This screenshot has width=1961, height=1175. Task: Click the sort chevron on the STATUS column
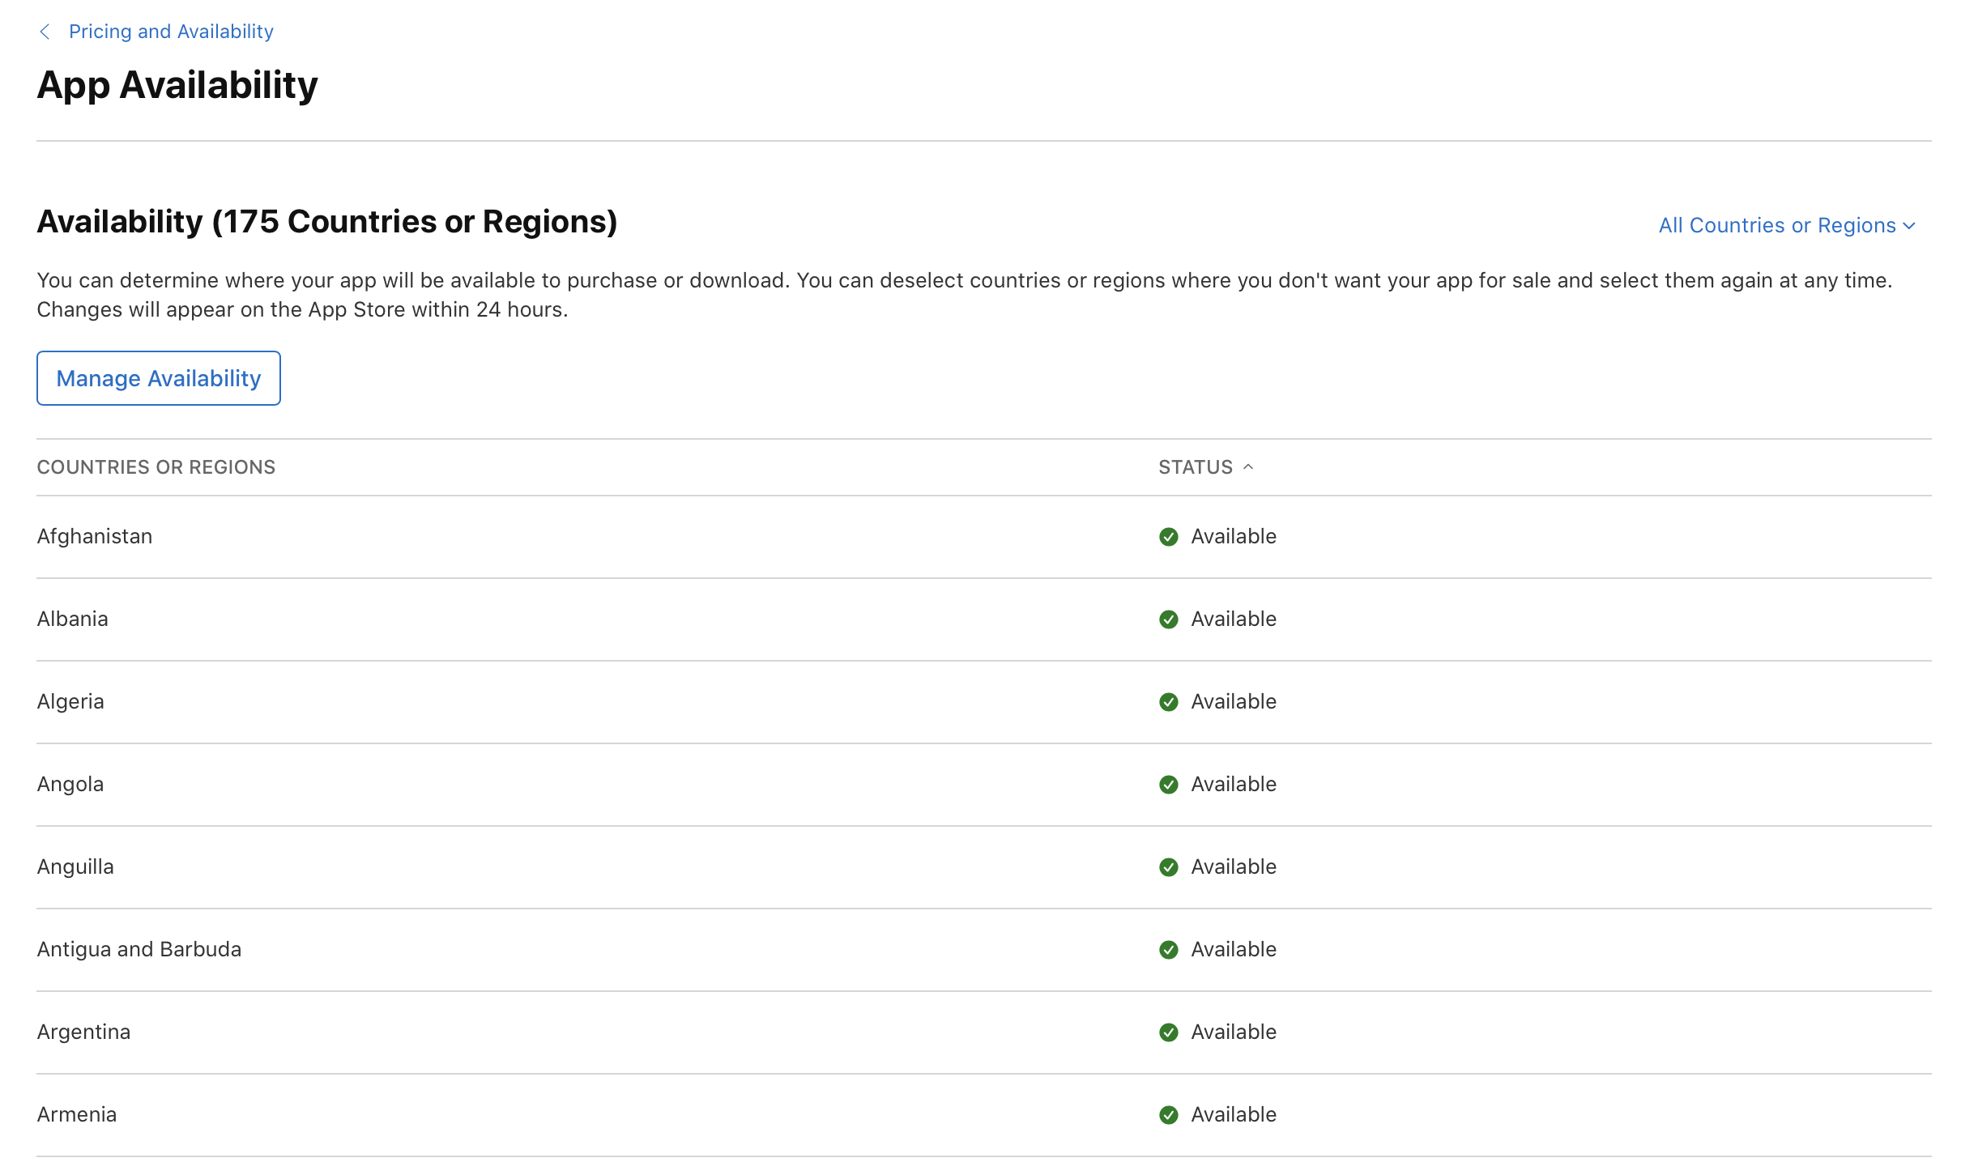click(x=1248, y=467)
